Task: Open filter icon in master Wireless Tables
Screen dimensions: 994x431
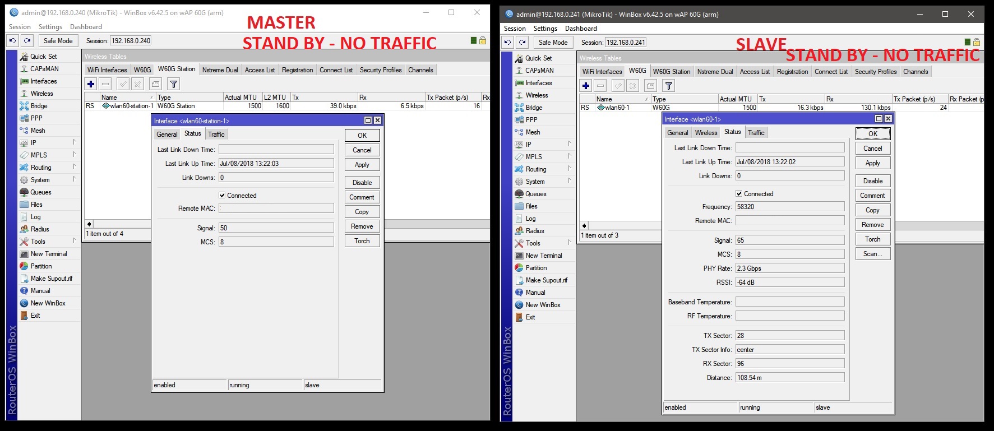Action: 174,84
